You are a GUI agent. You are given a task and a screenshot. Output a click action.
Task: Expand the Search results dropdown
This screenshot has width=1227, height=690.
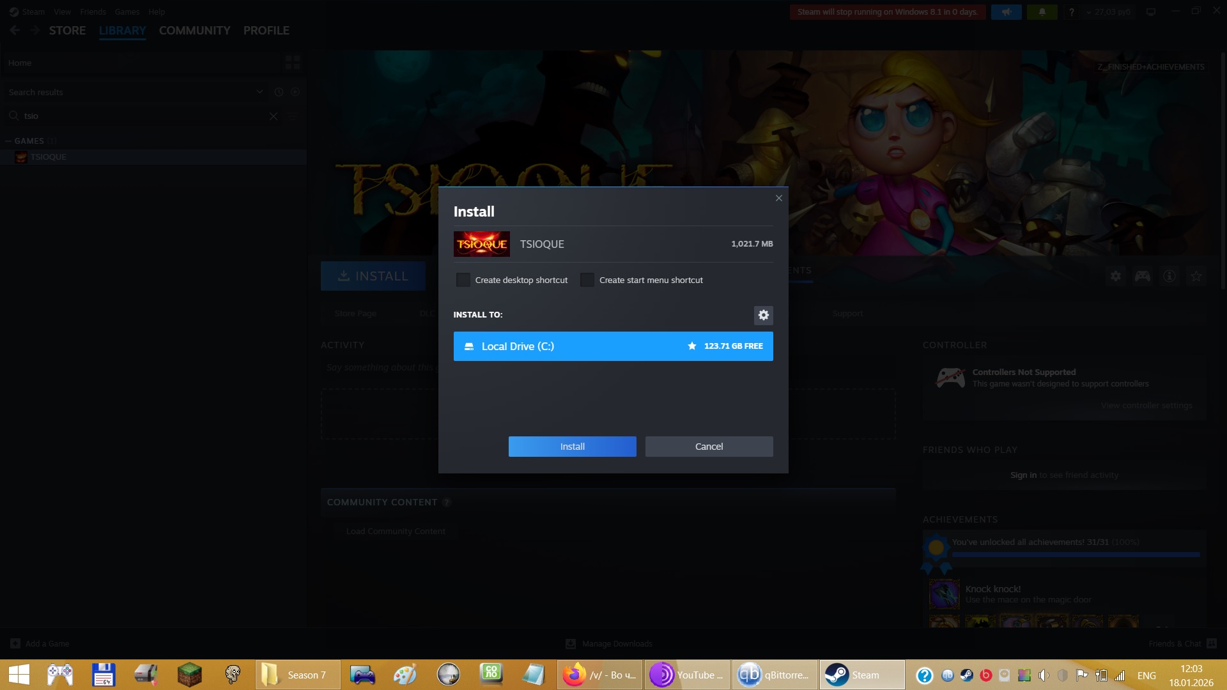[259, 92]
